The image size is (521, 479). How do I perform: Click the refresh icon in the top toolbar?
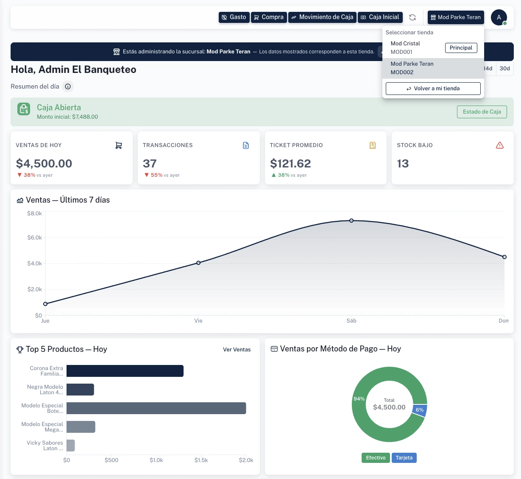[412, 17]
